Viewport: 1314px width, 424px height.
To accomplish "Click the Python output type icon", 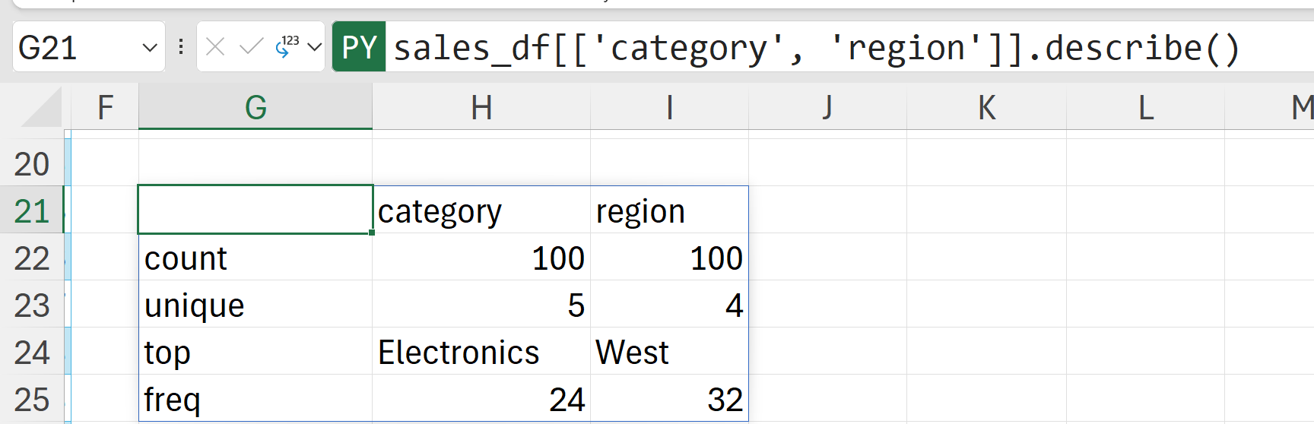I will point(287,47).
